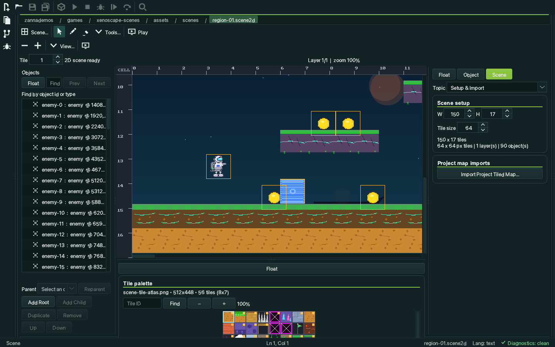Image resolution: width=555 pixels, height=347 pixels.
Task: Click the palette zoom-out – button
Action: click(199, 303)
